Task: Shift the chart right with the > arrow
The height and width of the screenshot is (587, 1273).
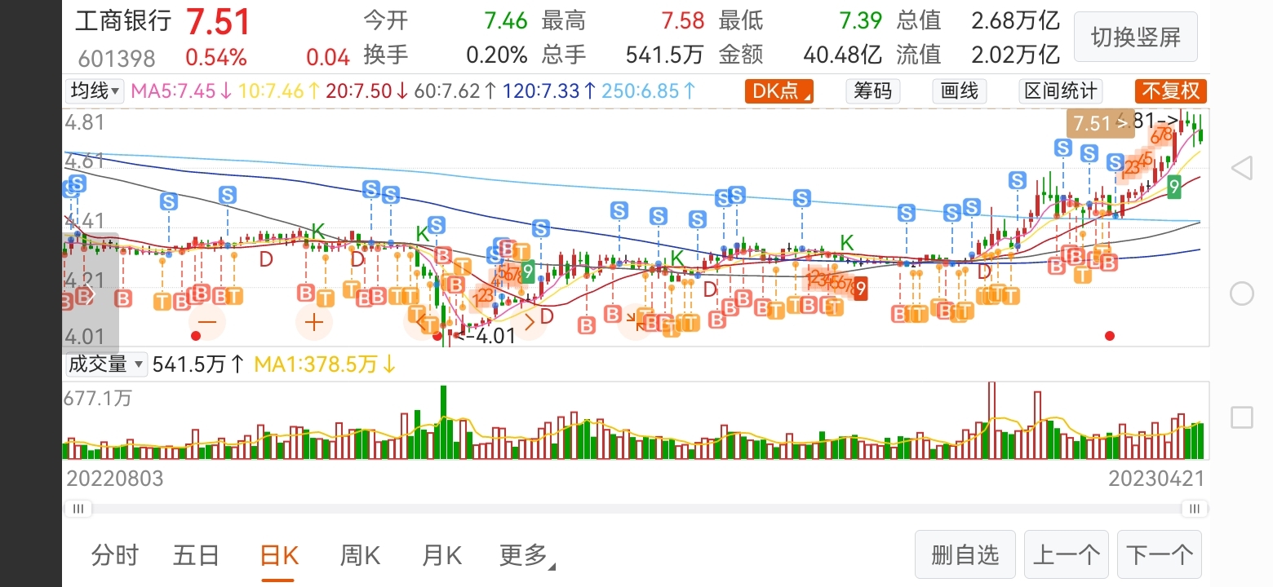Action: [x=529, y=322]
